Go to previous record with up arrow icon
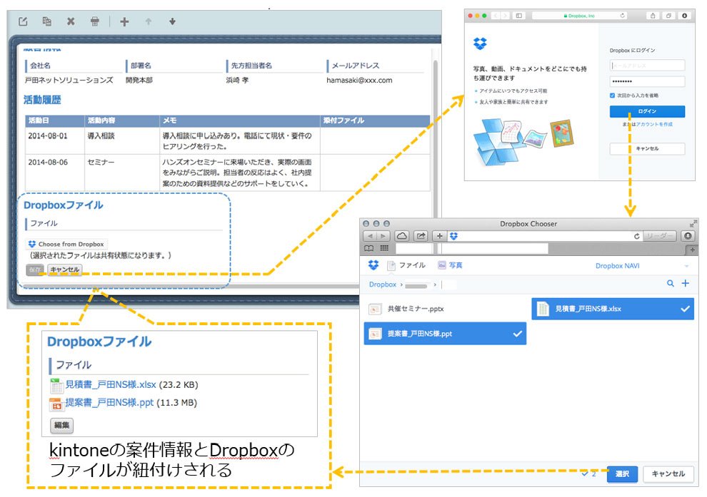Screen dimensions: 707x497 pos(149,21)
